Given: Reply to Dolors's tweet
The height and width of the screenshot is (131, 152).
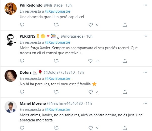Looking at the screenshot, I should pos(22,92).
